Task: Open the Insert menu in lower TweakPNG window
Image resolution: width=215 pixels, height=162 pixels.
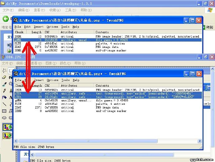Action: tap(38, 80)
